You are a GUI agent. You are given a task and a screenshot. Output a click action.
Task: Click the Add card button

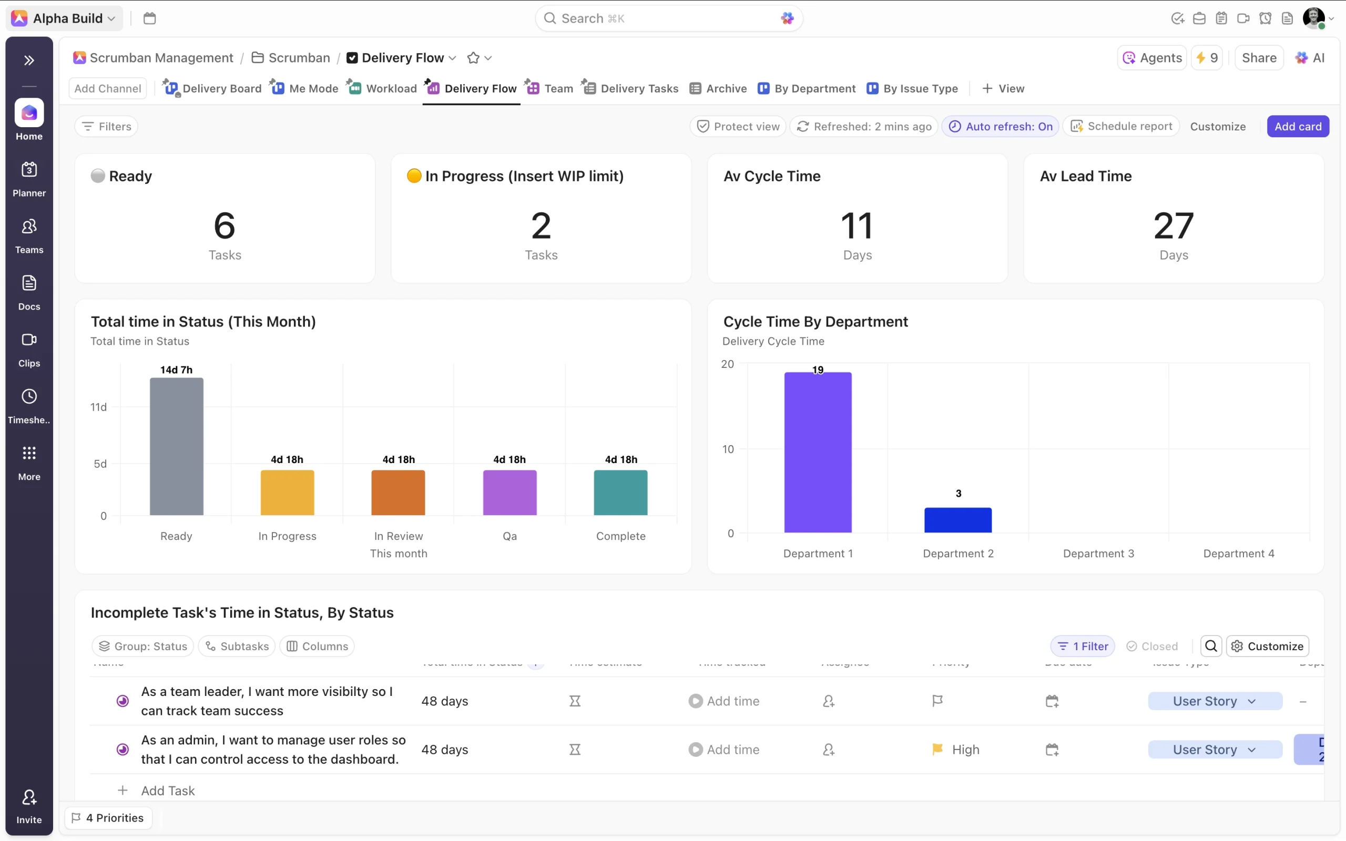click(1298, 126)
